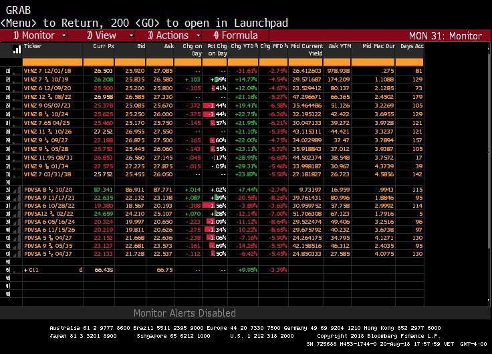The height and width of the screenshot is (354, 492).
Task: Sort by Ask YTM column header
Action: point(340,46)
